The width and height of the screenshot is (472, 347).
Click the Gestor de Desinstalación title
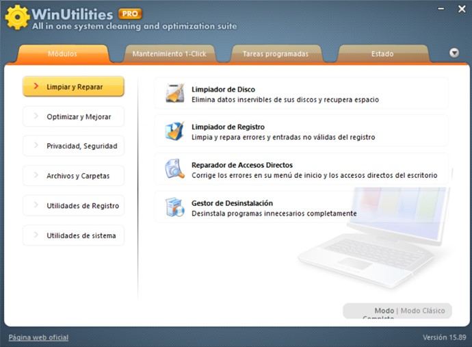pyautogui.click(x=232, y=203)
